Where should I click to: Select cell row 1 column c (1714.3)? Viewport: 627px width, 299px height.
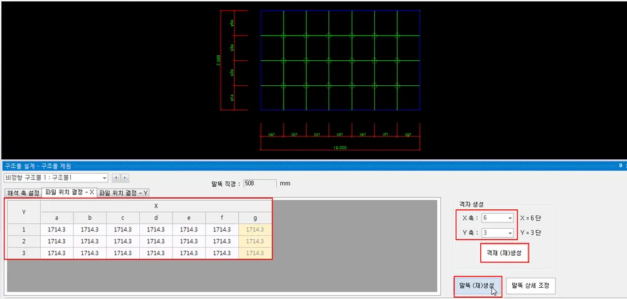click(123, 230)
